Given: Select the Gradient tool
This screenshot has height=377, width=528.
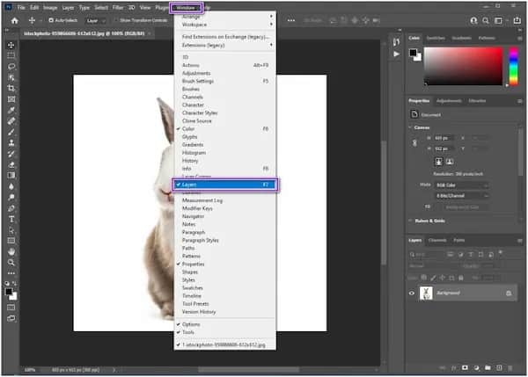Looking at the screenshot, I should click(x=11, y=175).
